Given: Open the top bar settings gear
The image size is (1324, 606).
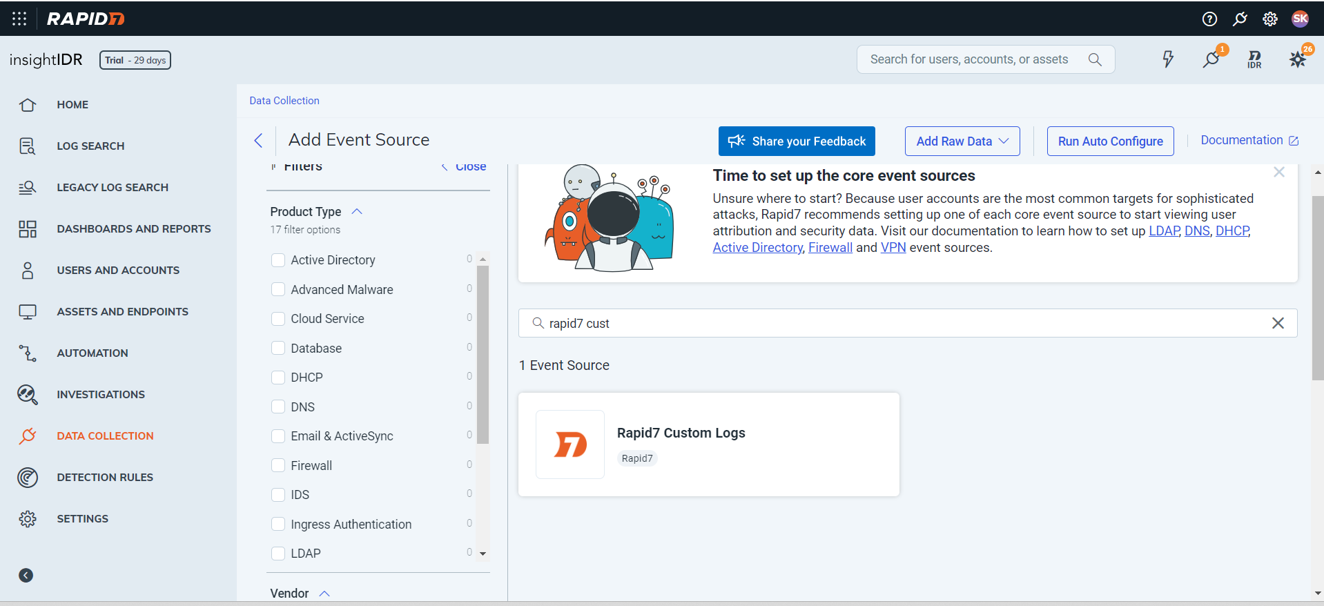Looking at the screenshot, I should coord(1270,19).
